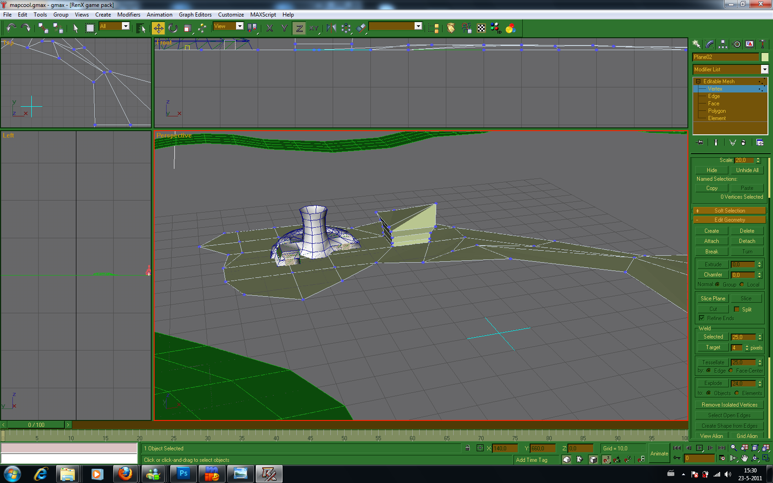773x483 pixels.
Task: Open the Modifiers menu
Action: (x=128, y=15)
